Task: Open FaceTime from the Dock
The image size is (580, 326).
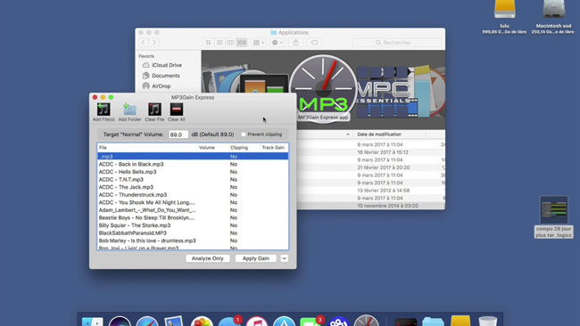Action: click(x=311, y=322)
